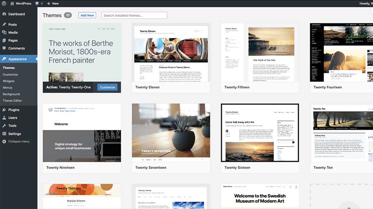The height and width of the screenshot is (209, 373).
Task: Click the Twenty Nineteen theme name
Action: 60,168
